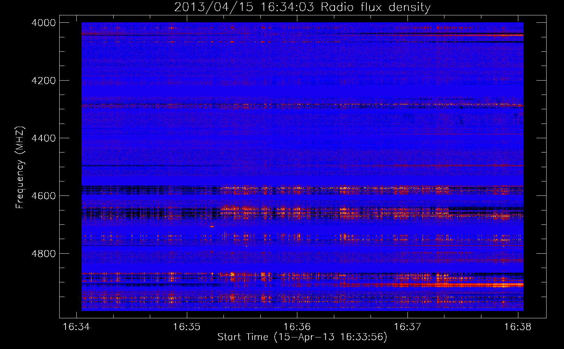Click the '4200' frequency axis label
Screen dimensions: 564x349
(x=44, y=81)
